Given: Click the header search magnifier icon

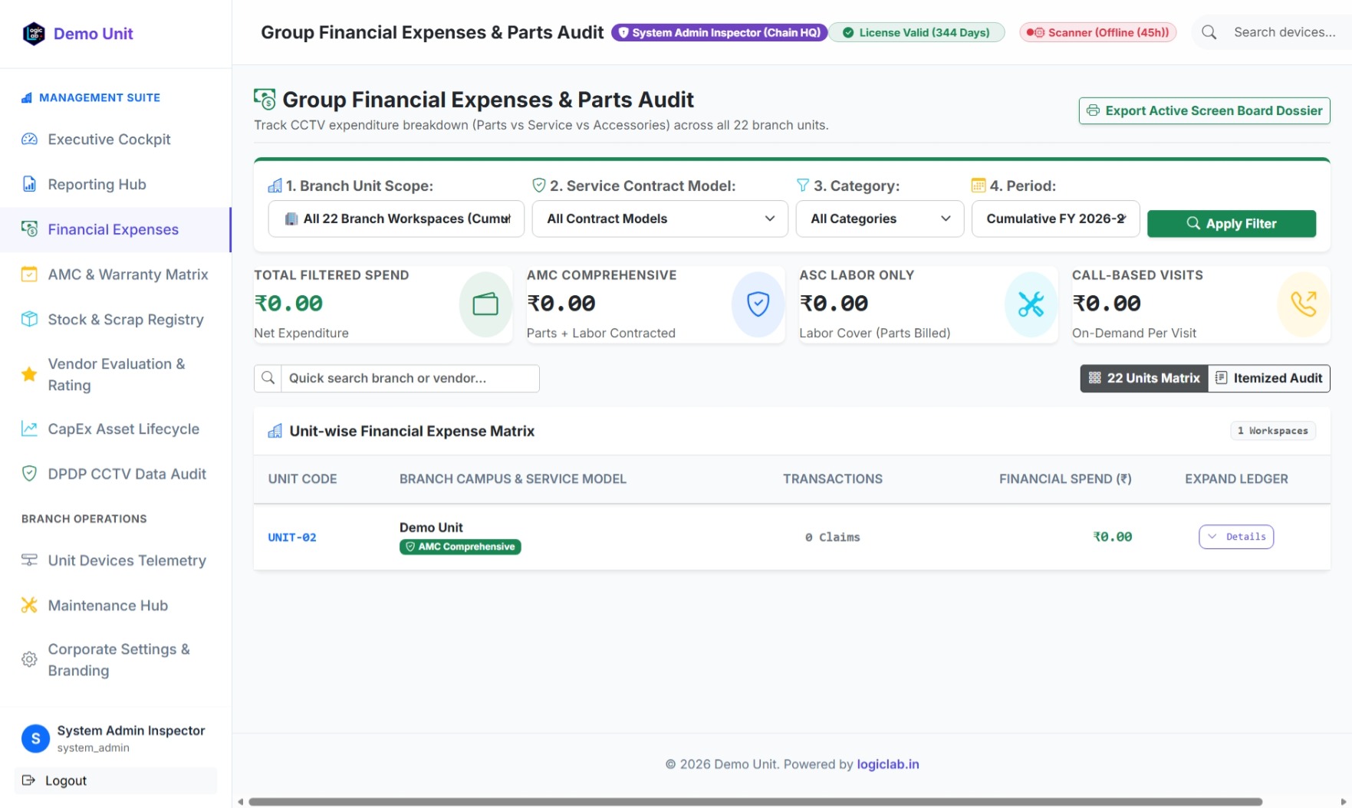Looking at the screenshot, I should click(x=1209, y=32).
